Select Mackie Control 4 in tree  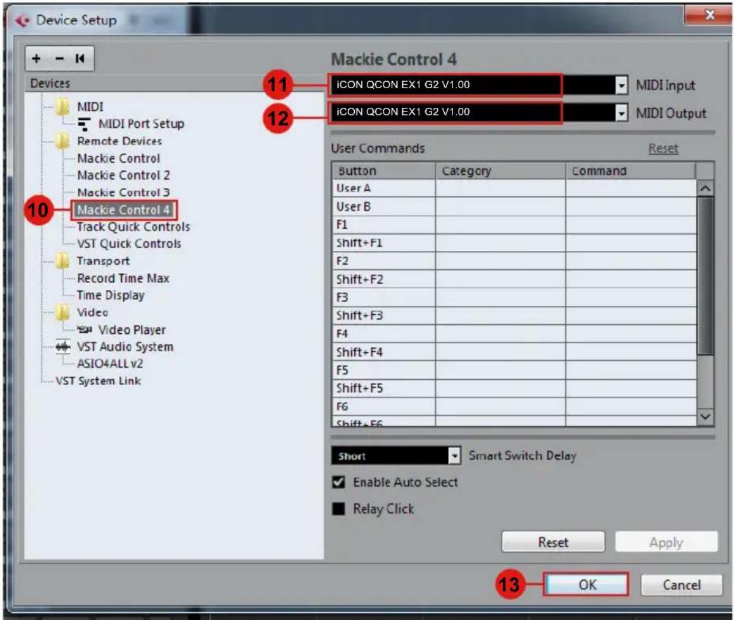pos(123,210)
